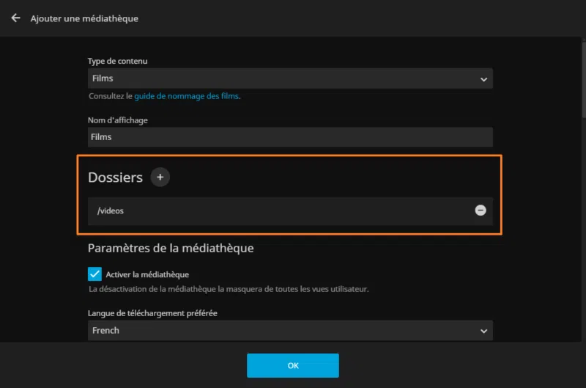Click the Paramètres de la médiathèque heading
The image size is (586, 388).
coord(171,248)
